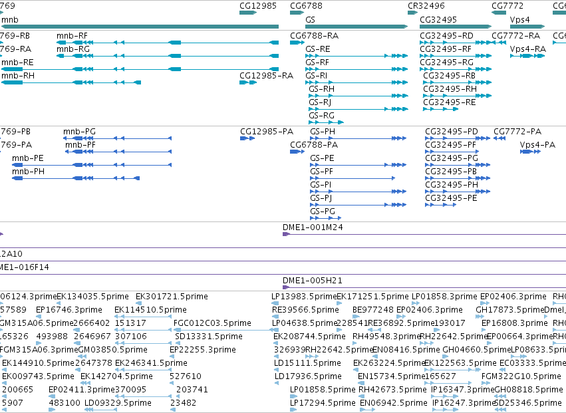
Task: Click the DME1-005H21 clone label
Action: (312, 281)
